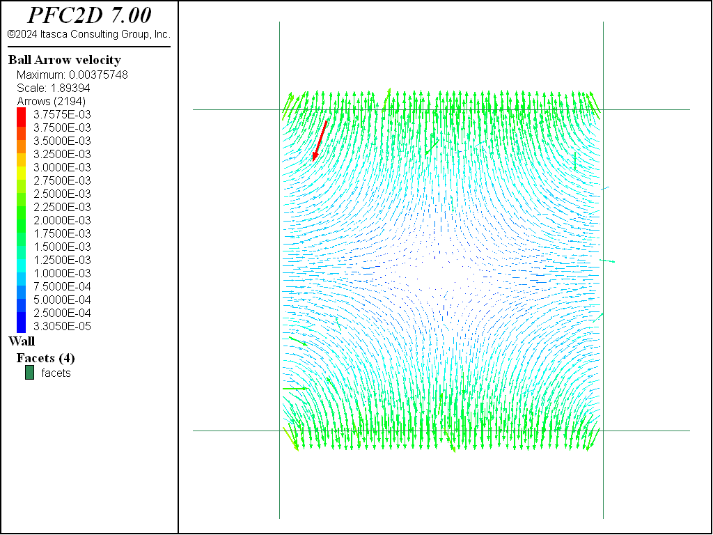The image size is (713, 535).
Task: Select the Ball Arrow velocity legend heading
Action: click(x=64, y=60)
